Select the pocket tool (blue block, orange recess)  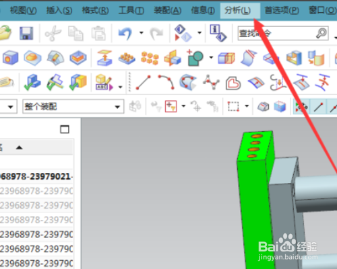point(78,58)
